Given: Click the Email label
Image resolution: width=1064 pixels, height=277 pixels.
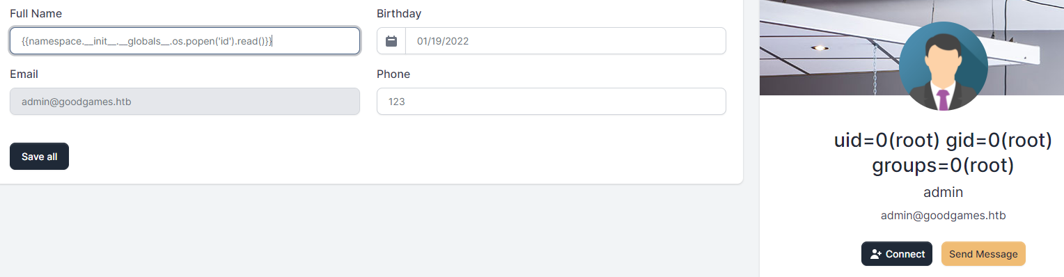Looking at the screenshot, I should point(24,74).
